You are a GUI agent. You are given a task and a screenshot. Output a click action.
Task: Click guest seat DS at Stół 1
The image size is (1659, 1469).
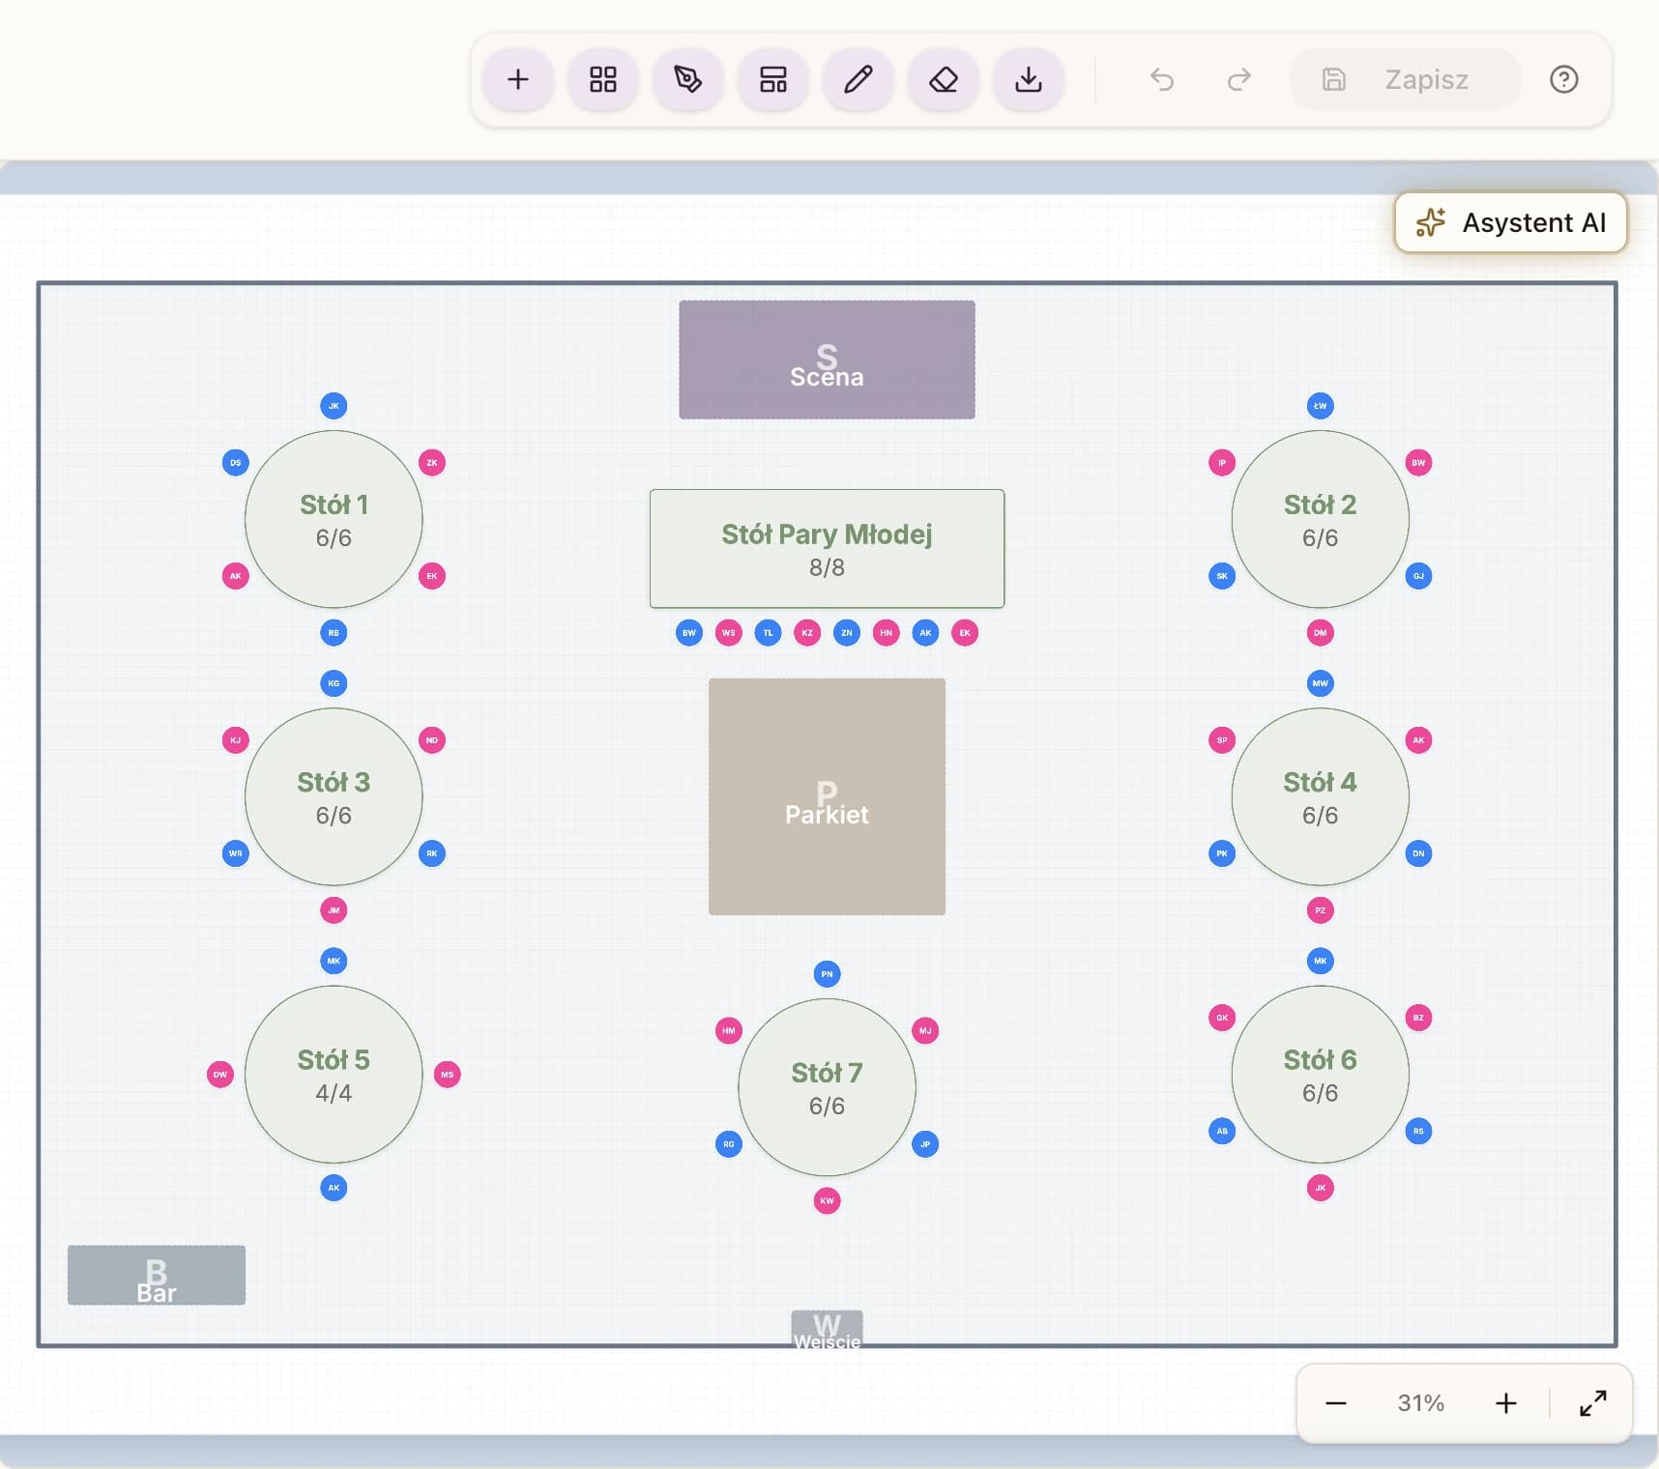click(236, 462)
